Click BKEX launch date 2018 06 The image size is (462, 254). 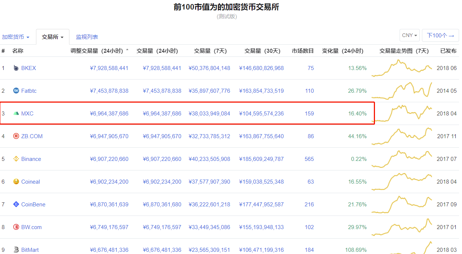coord(447,68)
